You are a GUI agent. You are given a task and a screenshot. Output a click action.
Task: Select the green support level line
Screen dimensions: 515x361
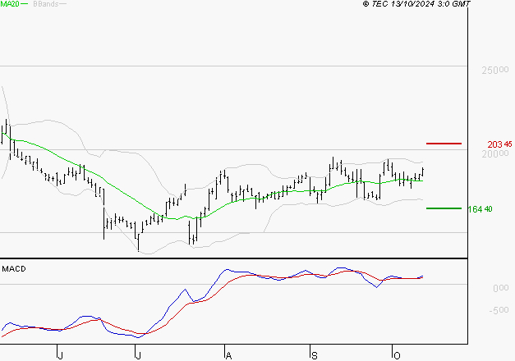tap(444, 208)
